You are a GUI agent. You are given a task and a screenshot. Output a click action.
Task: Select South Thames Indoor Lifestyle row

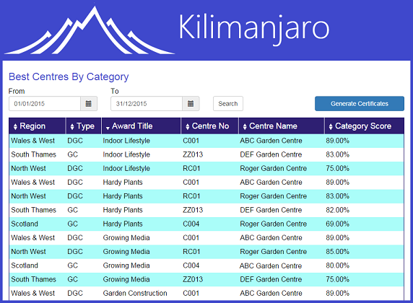206,154
